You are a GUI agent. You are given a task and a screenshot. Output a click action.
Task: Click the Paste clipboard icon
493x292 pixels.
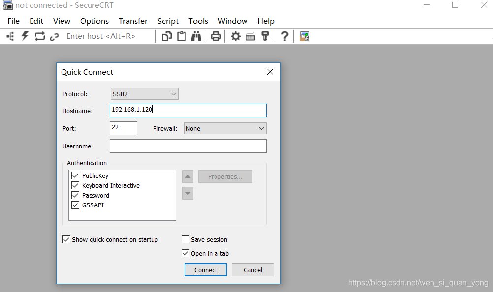tap(182, 36)
